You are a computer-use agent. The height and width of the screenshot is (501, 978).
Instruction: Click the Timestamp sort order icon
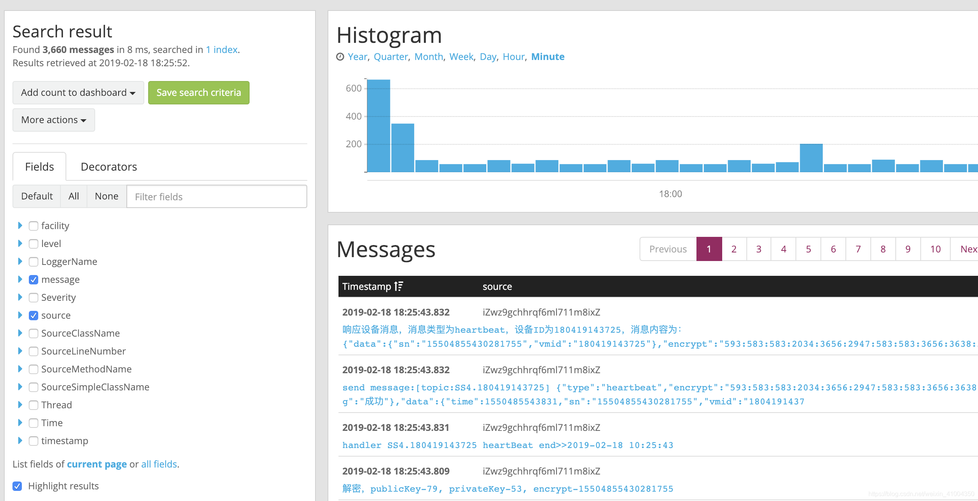(x=398, y=286)
